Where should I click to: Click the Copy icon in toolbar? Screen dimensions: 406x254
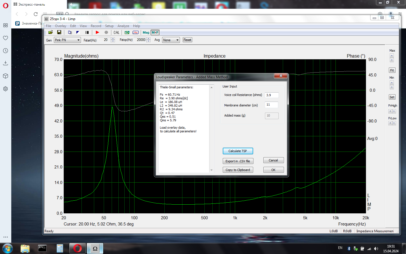pos(70,32)
